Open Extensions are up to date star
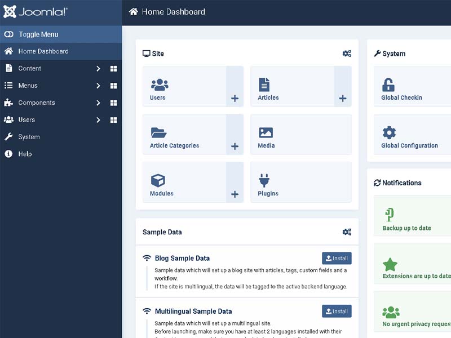The image size is (451, 338). coord(390,264)
